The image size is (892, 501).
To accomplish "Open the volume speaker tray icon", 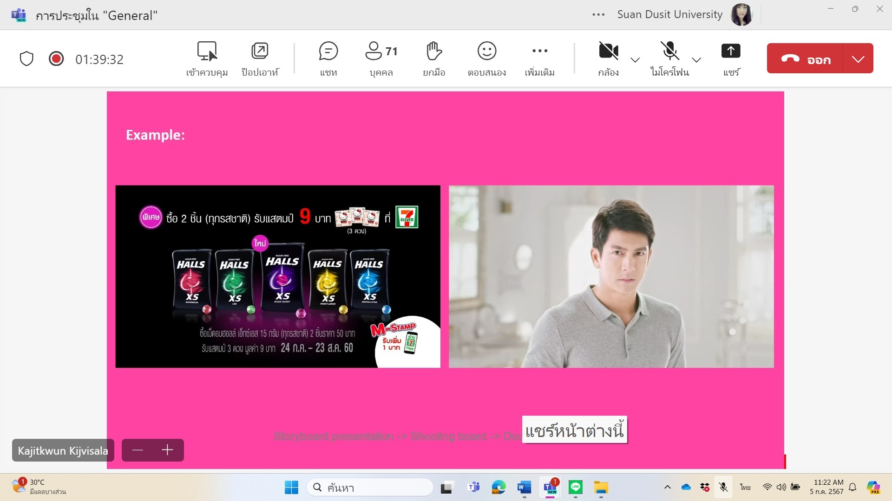I will click(x=781, y=487).
